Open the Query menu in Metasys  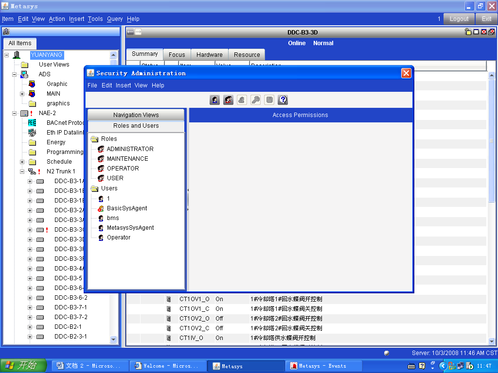click(115, 19)
